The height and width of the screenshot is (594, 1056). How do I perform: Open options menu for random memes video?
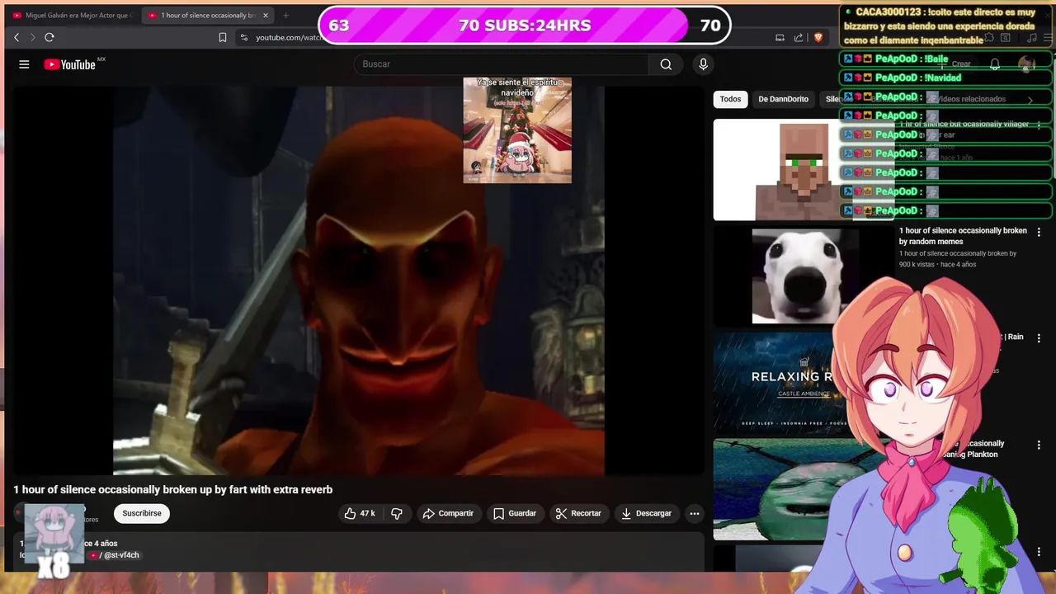pyautogui.click(x=1039, y=232)
